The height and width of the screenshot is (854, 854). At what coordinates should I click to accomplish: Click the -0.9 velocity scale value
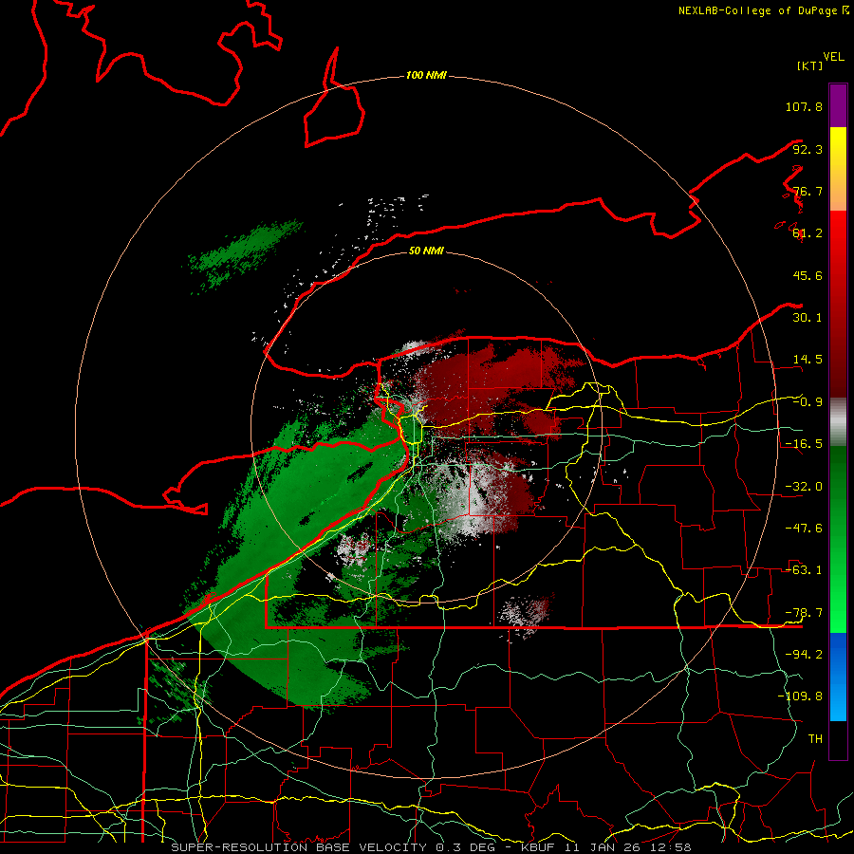[x=808, y=402]
